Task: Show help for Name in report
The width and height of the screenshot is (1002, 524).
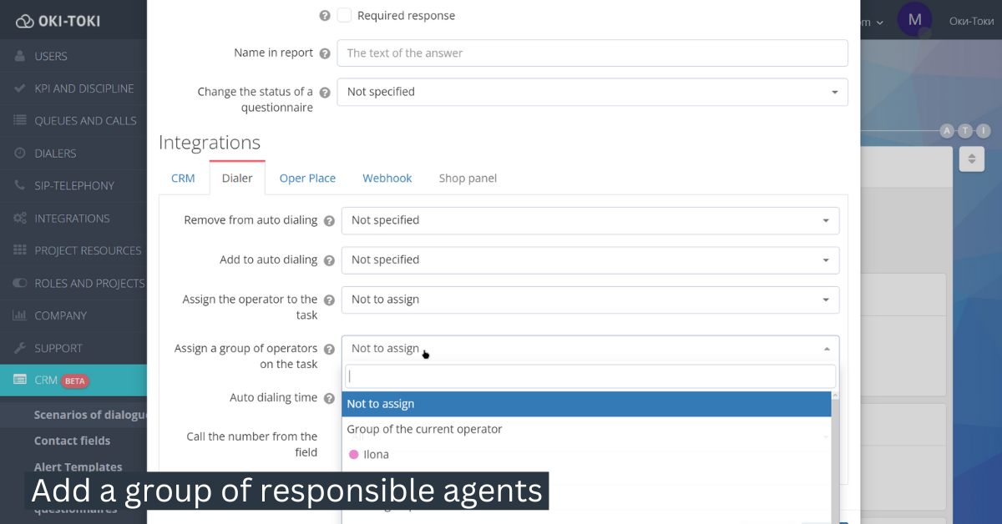Action: [x=325, y=53]
